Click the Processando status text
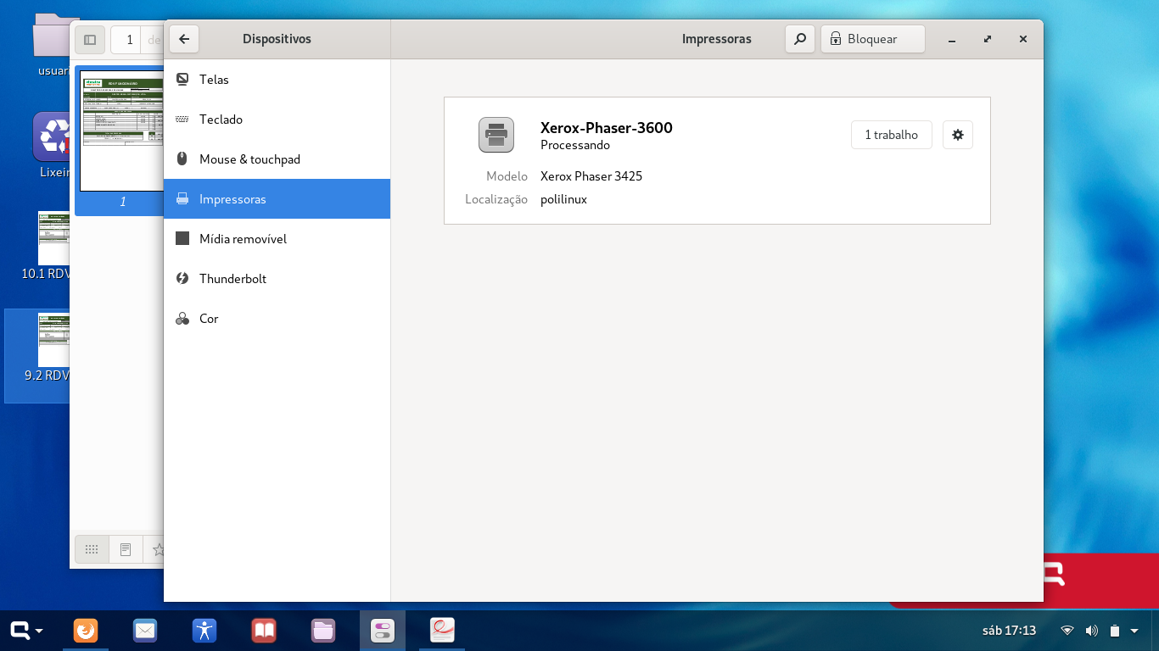Image resolution: width=1159 pixels, height=651 pixels. (575, 145)
